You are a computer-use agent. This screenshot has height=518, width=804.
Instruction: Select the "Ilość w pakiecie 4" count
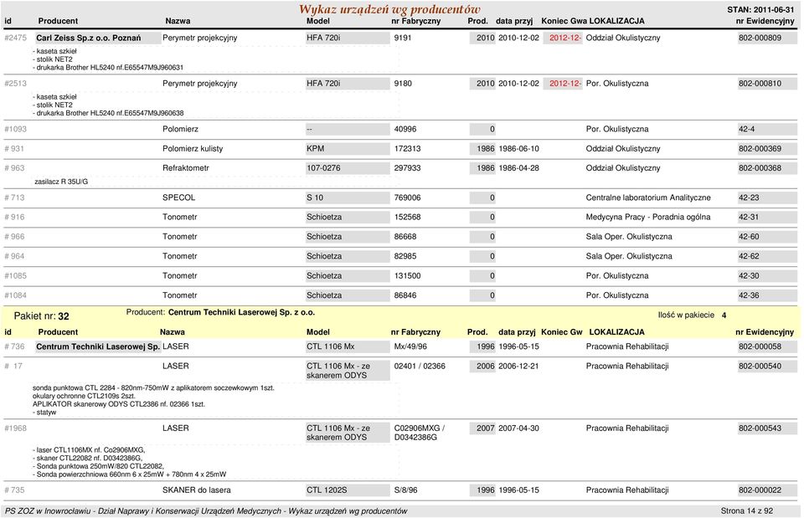click(x=693, y=315)
